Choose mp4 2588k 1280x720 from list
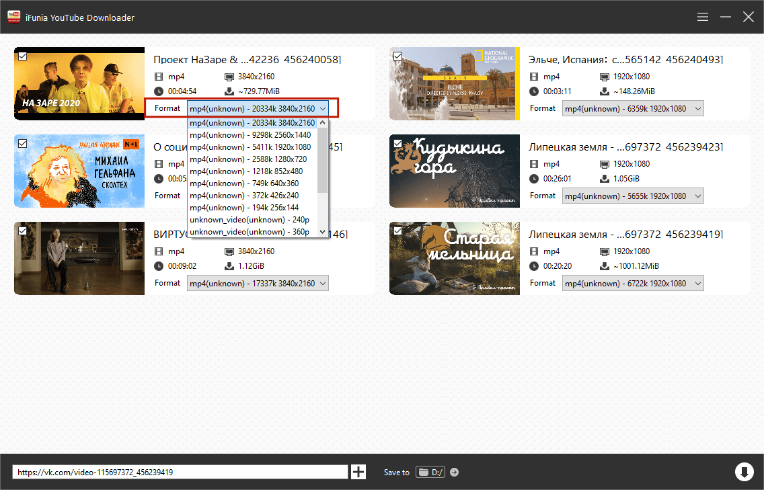Screen dimensions: 764x490 (x=249, y=159)
